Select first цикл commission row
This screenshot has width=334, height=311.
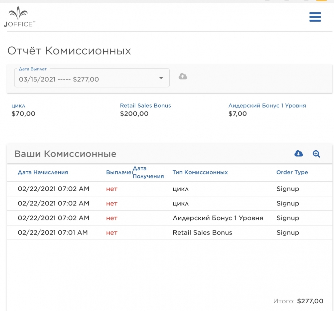pos(170,189)
